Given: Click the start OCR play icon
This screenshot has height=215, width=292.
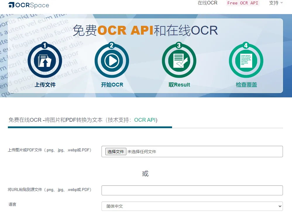Looking at the screenshot, I should click(x=112, y=60).
